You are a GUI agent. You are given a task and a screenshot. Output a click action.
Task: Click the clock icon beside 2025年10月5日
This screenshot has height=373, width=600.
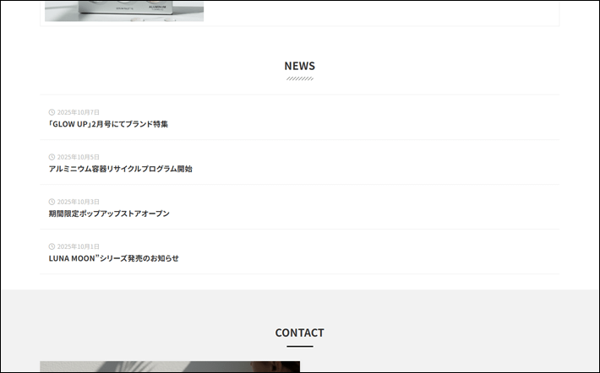click(52, 157)
